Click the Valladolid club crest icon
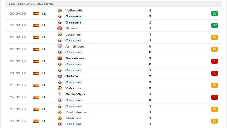The height and width of the screenshot is (128, 227). coord(60,11)
